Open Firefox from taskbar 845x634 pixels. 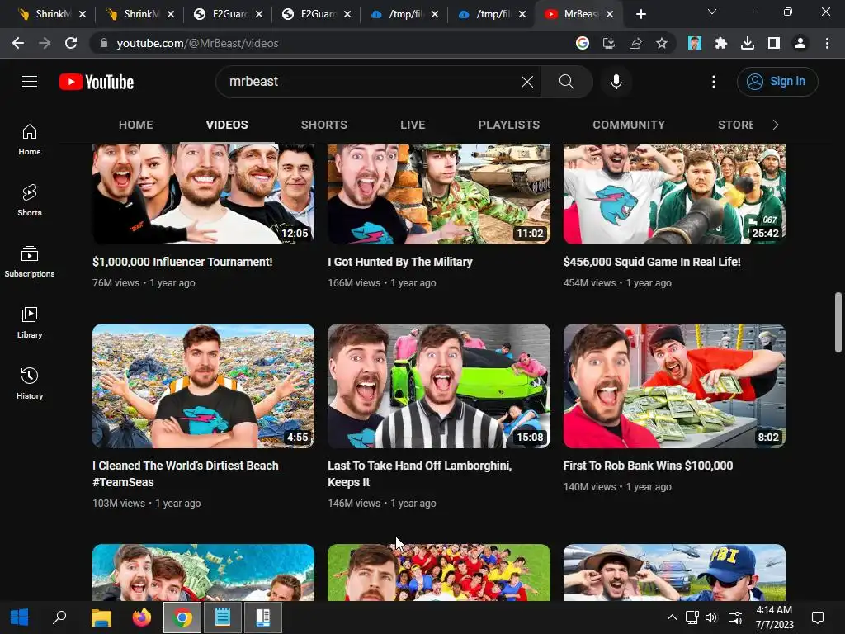click(141, 617)
